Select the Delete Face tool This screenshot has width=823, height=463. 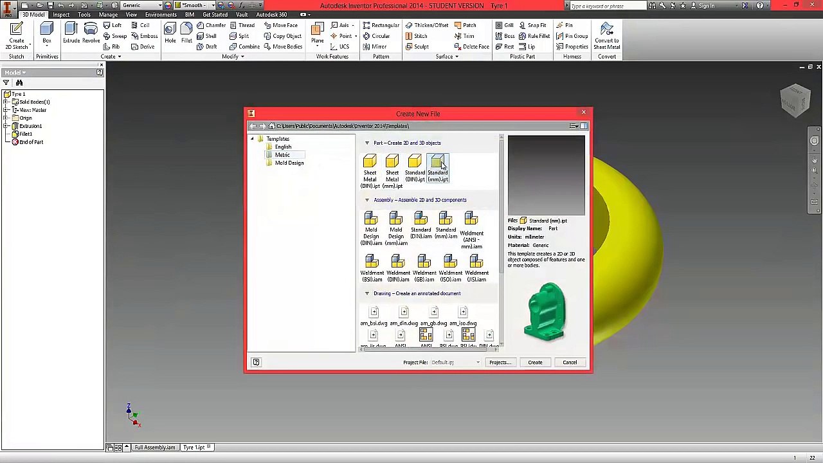point(471,47)
